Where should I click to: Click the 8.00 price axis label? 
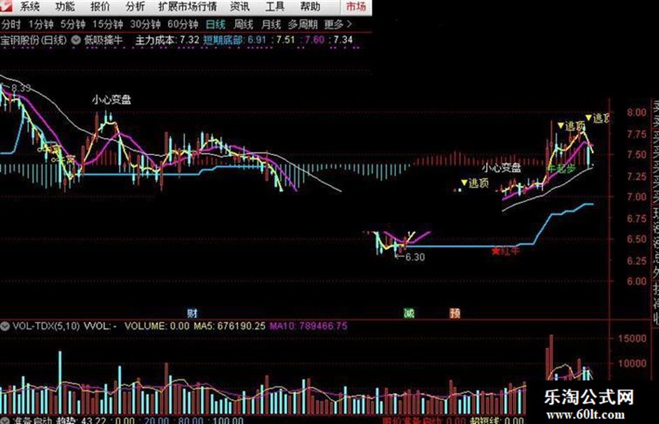pos(637,113)
